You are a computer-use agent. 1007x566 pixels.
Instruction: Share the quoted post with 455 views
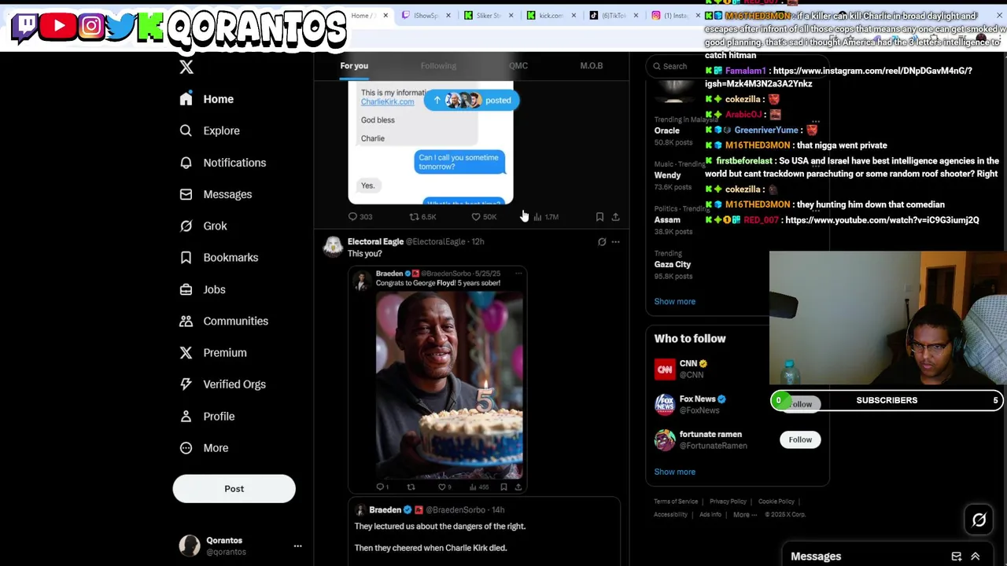click(x=518, y=487)
